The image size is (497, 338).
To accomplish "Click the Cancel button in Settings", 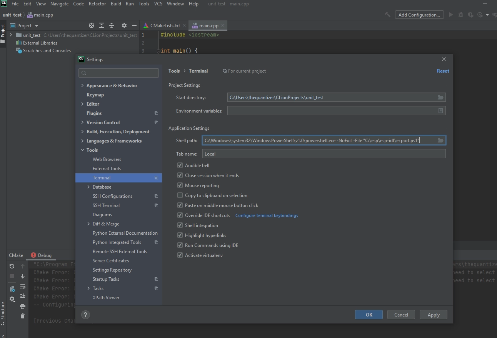I will [x=401, y=315].
